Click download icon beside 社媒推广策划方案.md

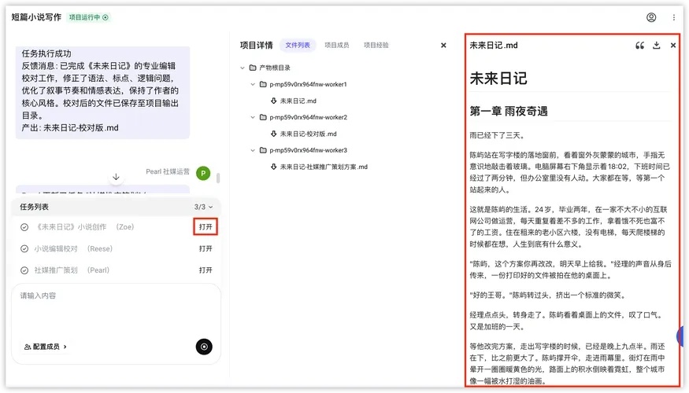273,167
